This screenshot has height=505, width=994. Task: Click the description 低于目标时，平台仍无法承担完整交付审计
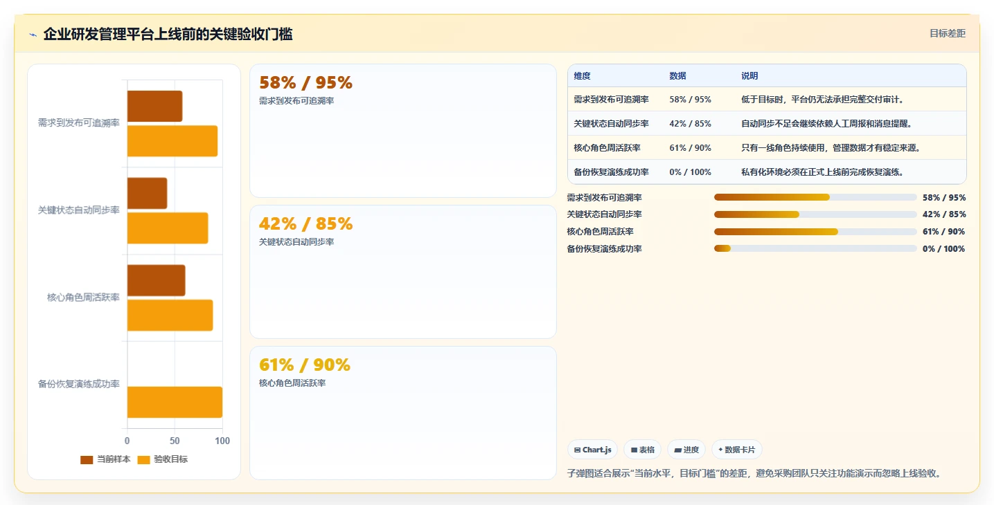(x=823, y=100)
